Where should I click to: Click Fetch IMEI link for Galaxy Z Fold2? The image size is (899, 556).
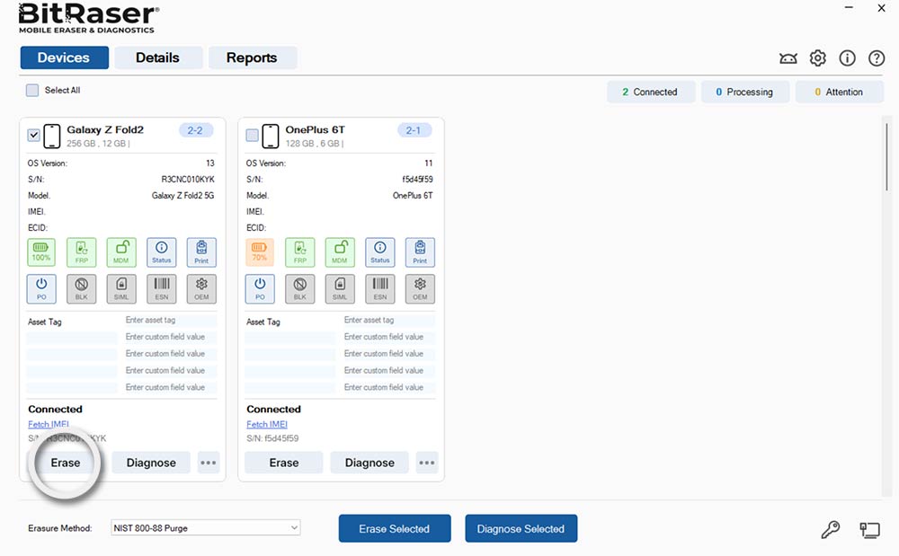click(x=49, y=424)
